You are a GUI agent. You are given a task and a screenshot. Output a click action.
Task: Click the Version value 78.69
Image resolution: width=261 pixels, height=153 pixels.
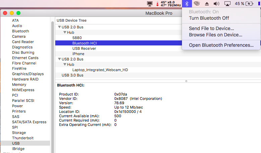tap(119, 103)
